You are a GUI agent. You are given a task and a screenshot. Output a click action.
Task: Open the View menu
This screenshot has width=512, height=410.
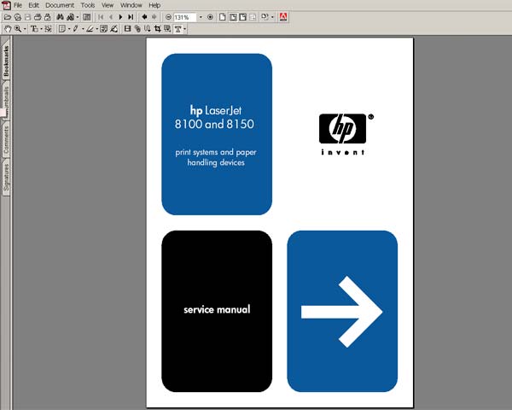108,5
